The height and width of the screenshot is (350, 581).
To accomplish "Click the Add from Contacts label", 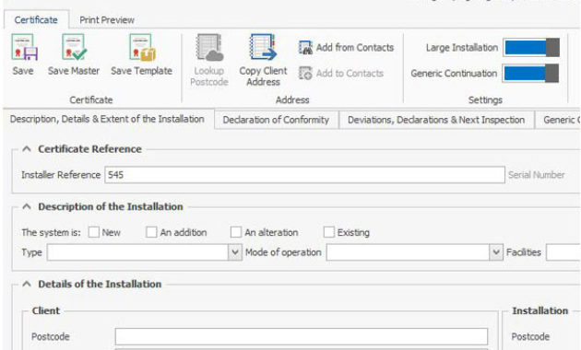I will click(355, 48).
